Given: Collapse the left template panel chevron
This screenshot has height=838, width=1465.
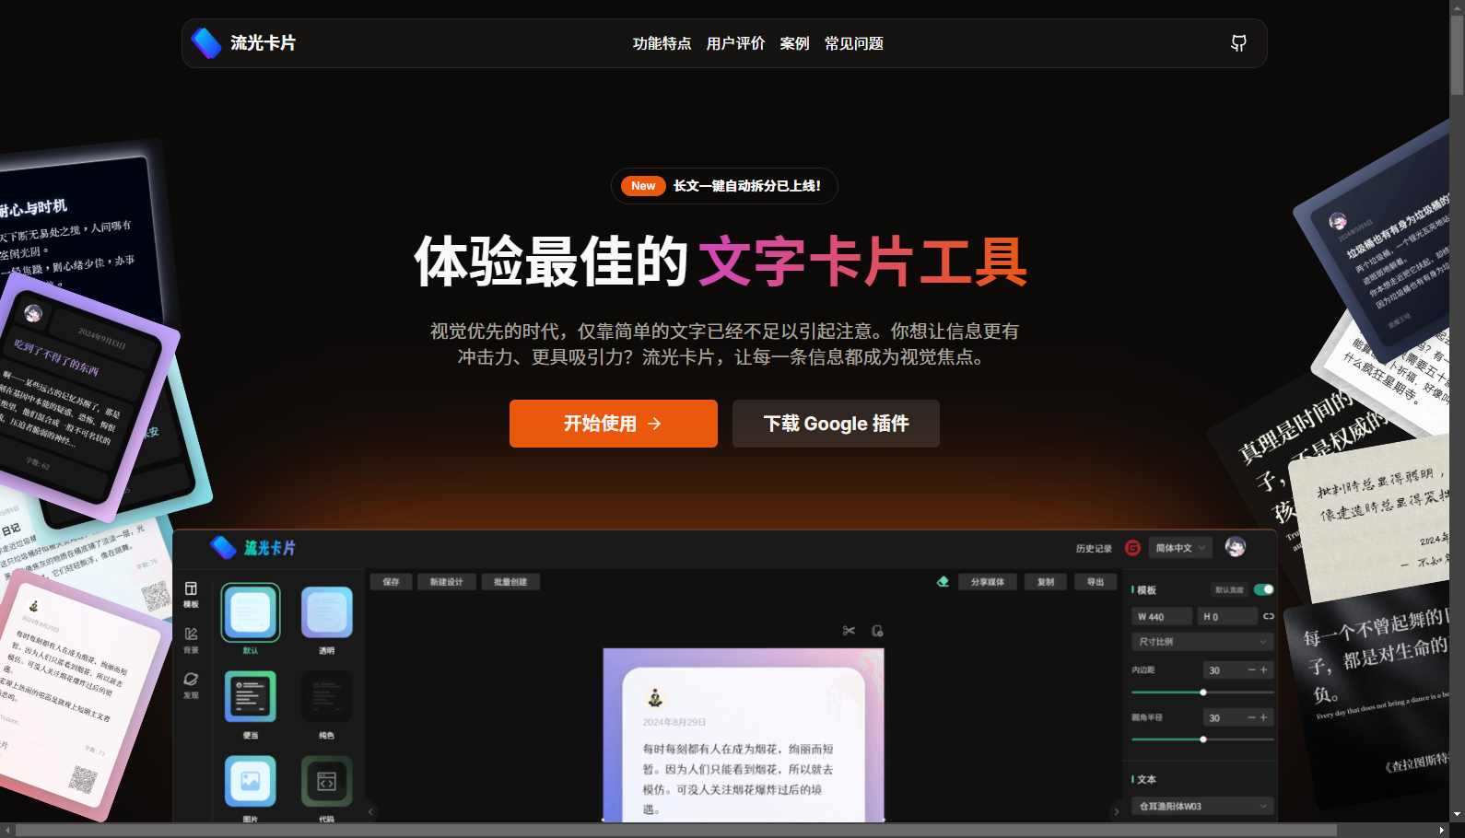Looking at the screenshot, I should [x=371, y=811].
